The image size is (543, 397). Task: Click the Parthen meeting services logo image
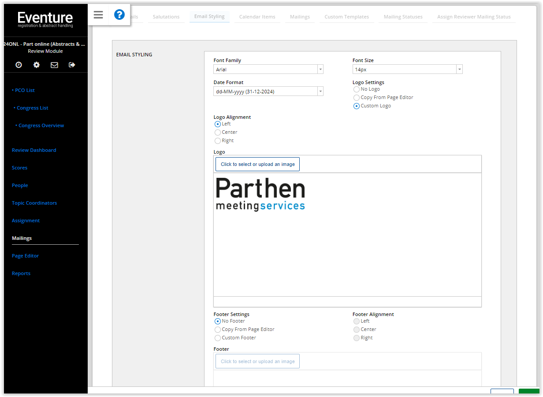[260, 194]
